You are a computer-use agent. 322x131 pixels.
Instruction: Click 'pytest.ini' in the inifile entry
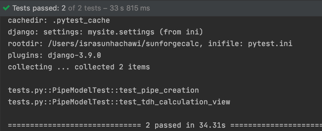coord(270,44)
